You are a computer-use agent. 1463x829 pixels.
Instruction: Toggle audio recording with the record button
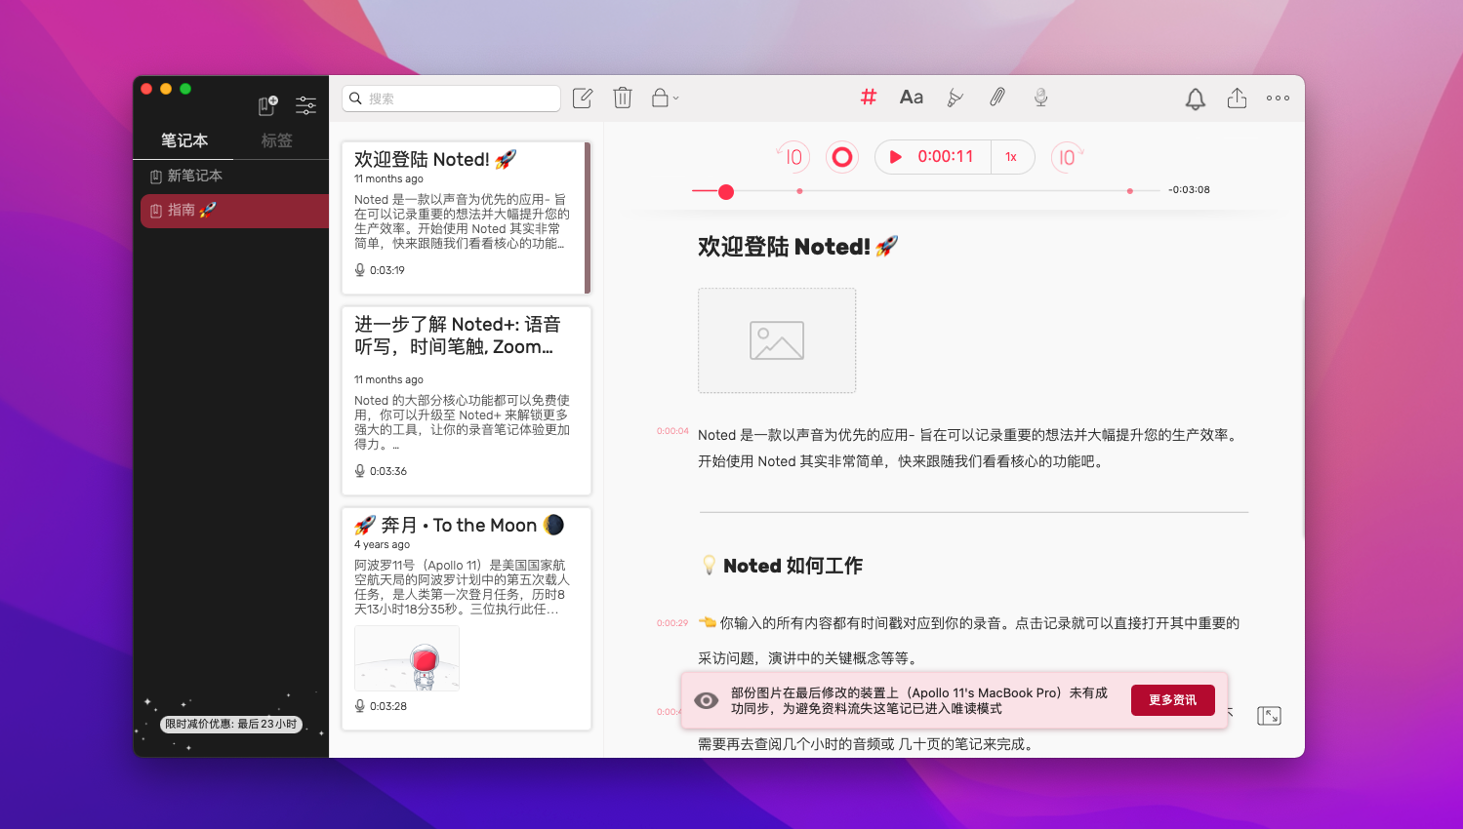point(841,157)
